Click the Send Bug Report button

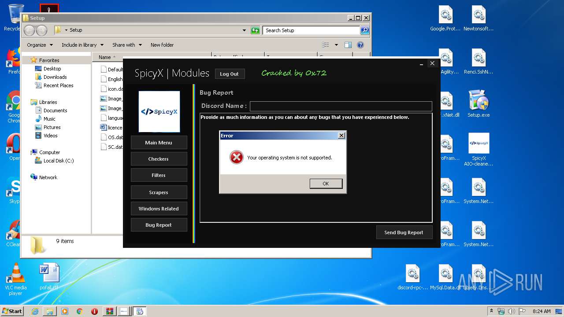tap(404, 232)
